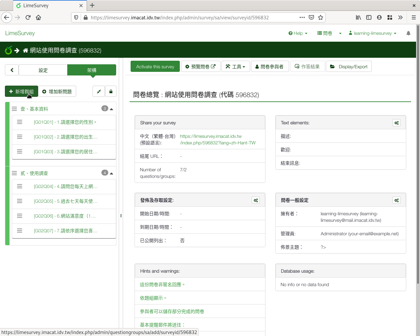Click drag handle of G01Q01 question

pyautogui.click(x=20, y=122)
